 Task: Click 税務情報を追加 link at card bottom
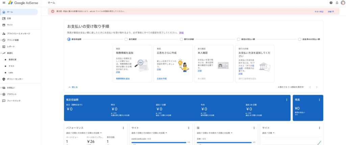tap(123, 78)
